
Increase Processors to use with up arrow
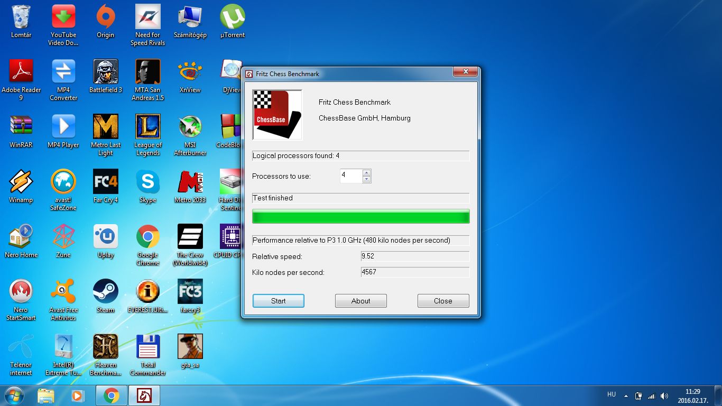pos(366,172)
